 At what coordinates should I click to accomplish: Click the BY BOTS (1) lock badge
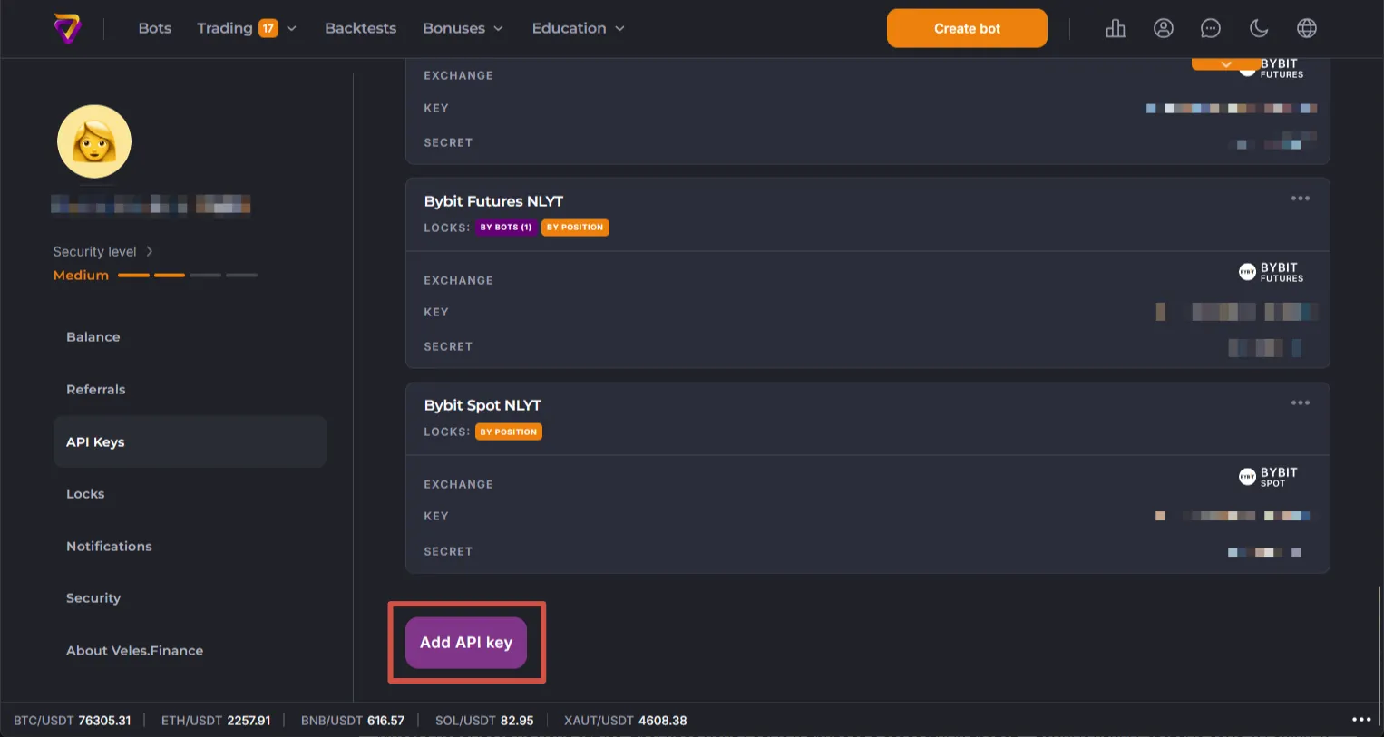pos(506,228)
